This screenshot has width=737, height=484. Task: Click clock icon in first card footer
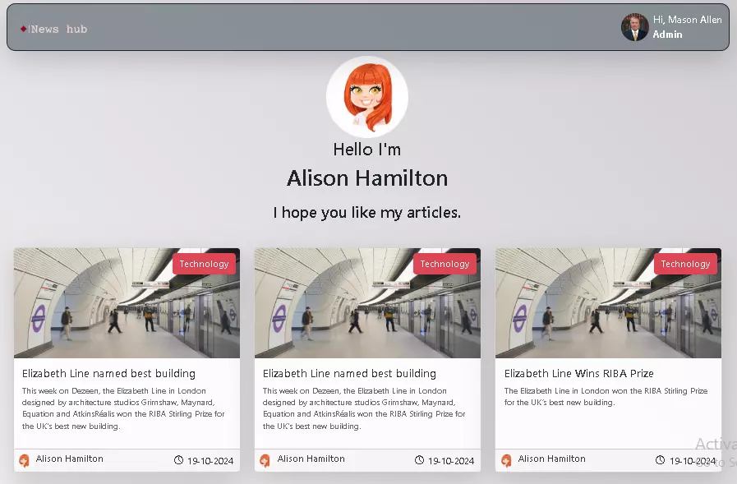[x=178, y=460]
